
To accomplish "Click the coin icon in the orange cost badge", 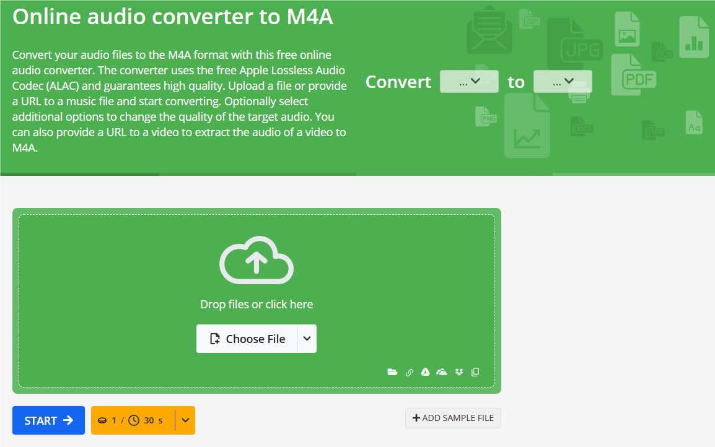I will coord(102,420).
